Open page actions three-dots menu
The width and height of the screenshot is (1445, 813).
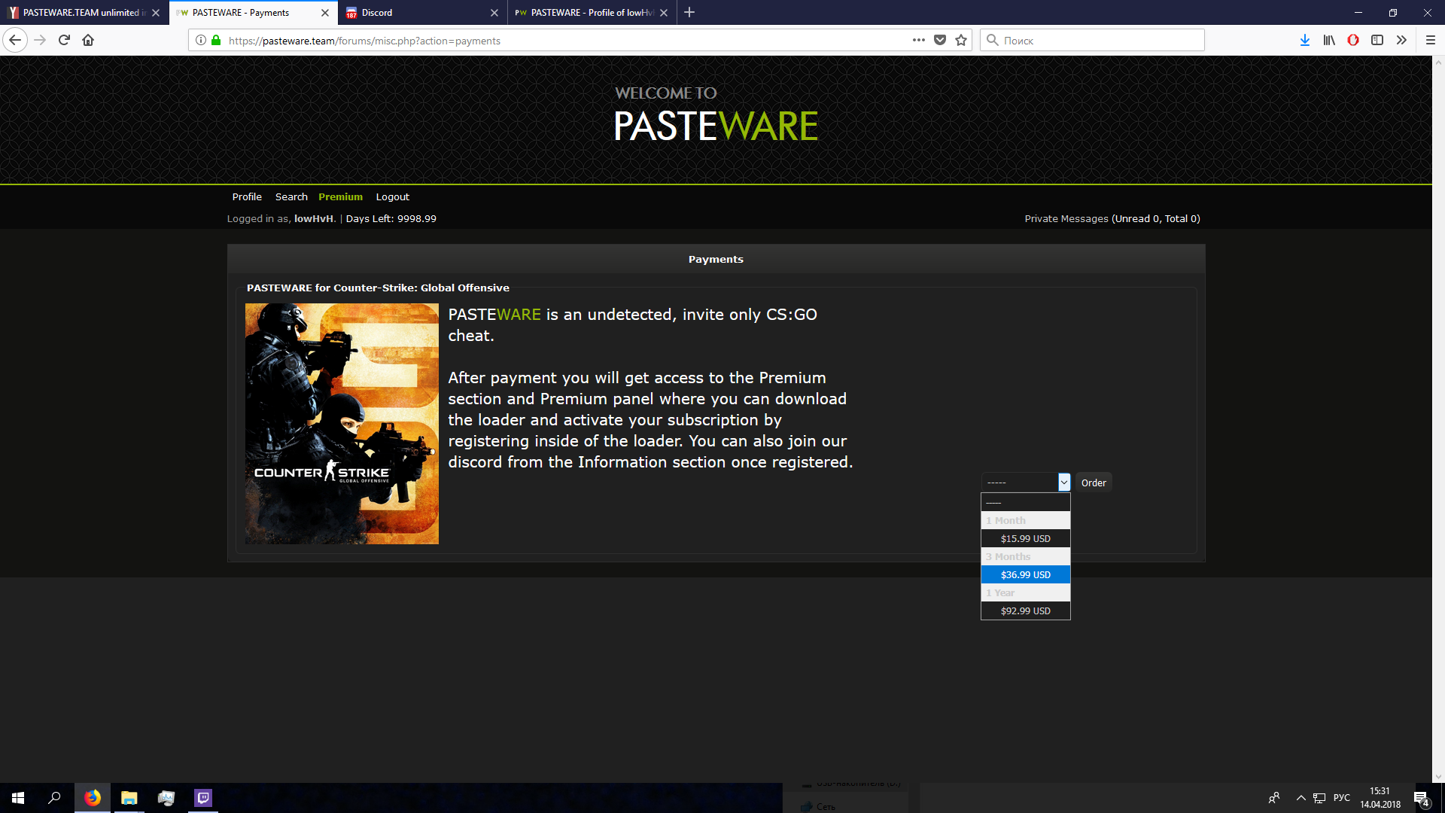(918, 41)
